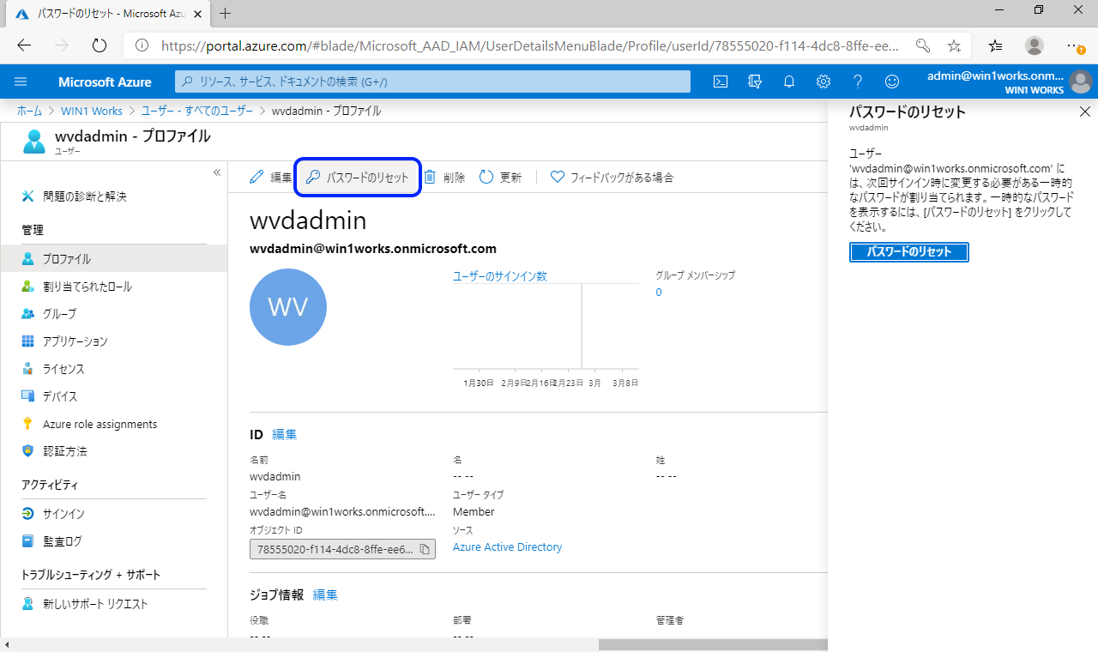The image size is (1098, 652).
Task: Click the Member user type value
Action: [x=474, y=512]
